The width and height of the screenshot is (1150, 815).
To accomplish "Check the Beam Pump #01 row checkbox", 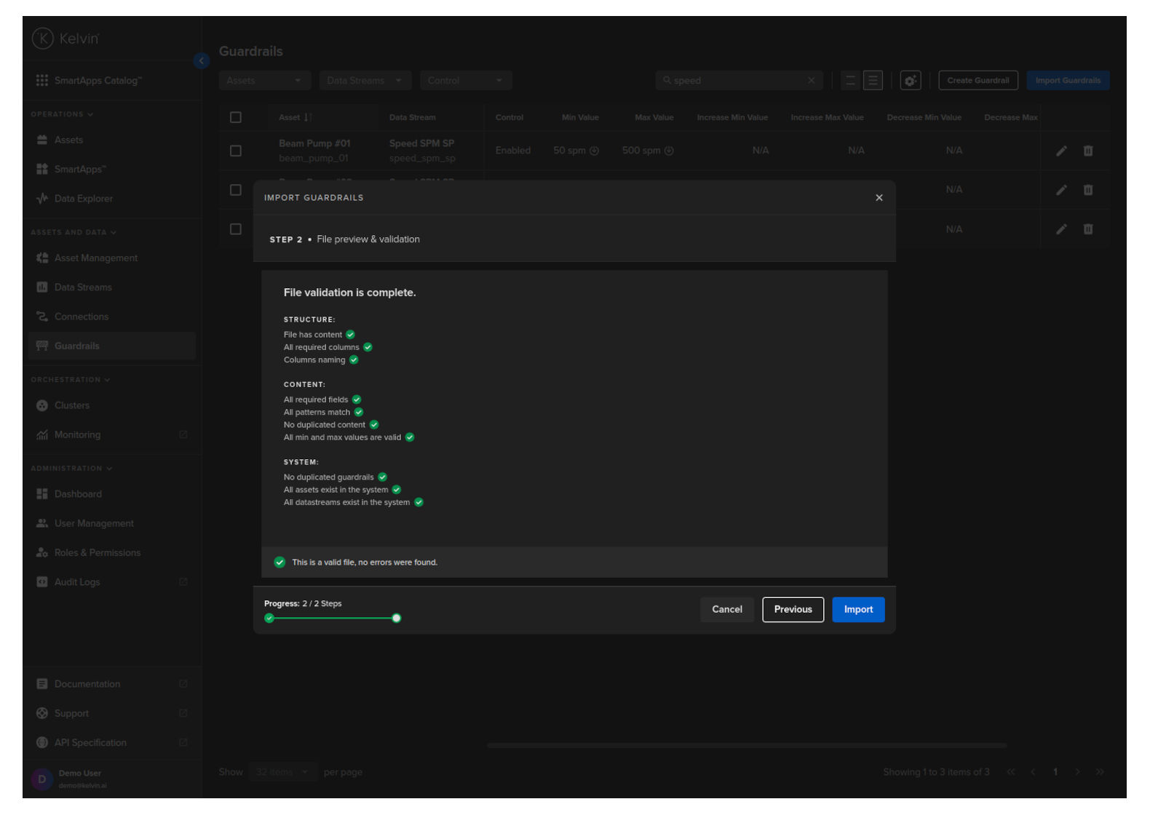I will pos(236,151).
